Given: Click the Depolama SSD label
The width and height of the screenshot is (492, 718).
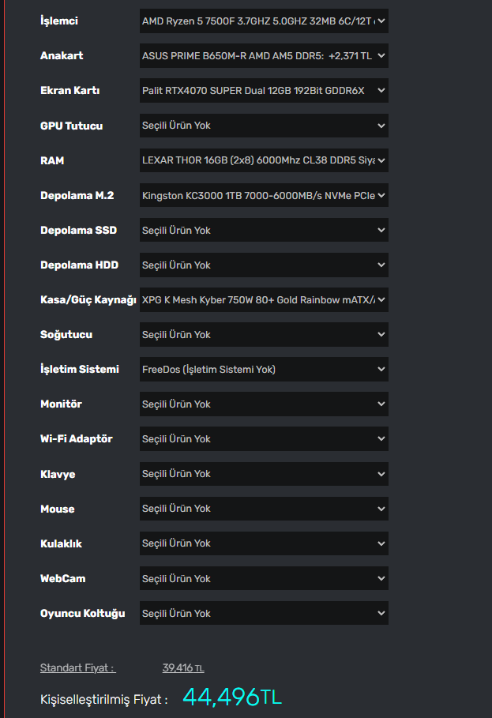Looking at the screenshot, I should pos(79,231).
